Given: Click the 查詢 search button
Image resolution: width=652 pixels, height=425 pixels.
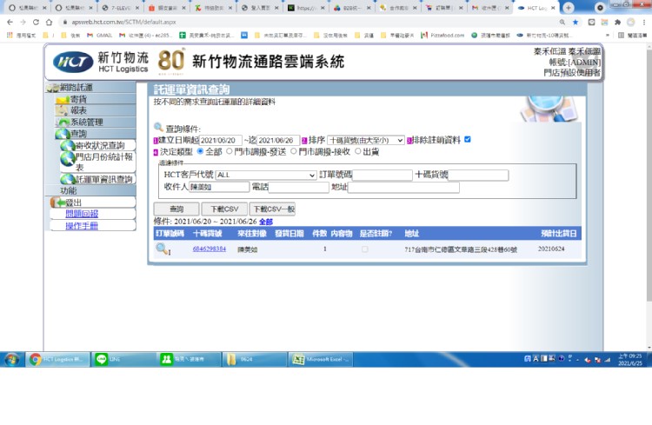Looking at the screenshot, I should (176, 209).
